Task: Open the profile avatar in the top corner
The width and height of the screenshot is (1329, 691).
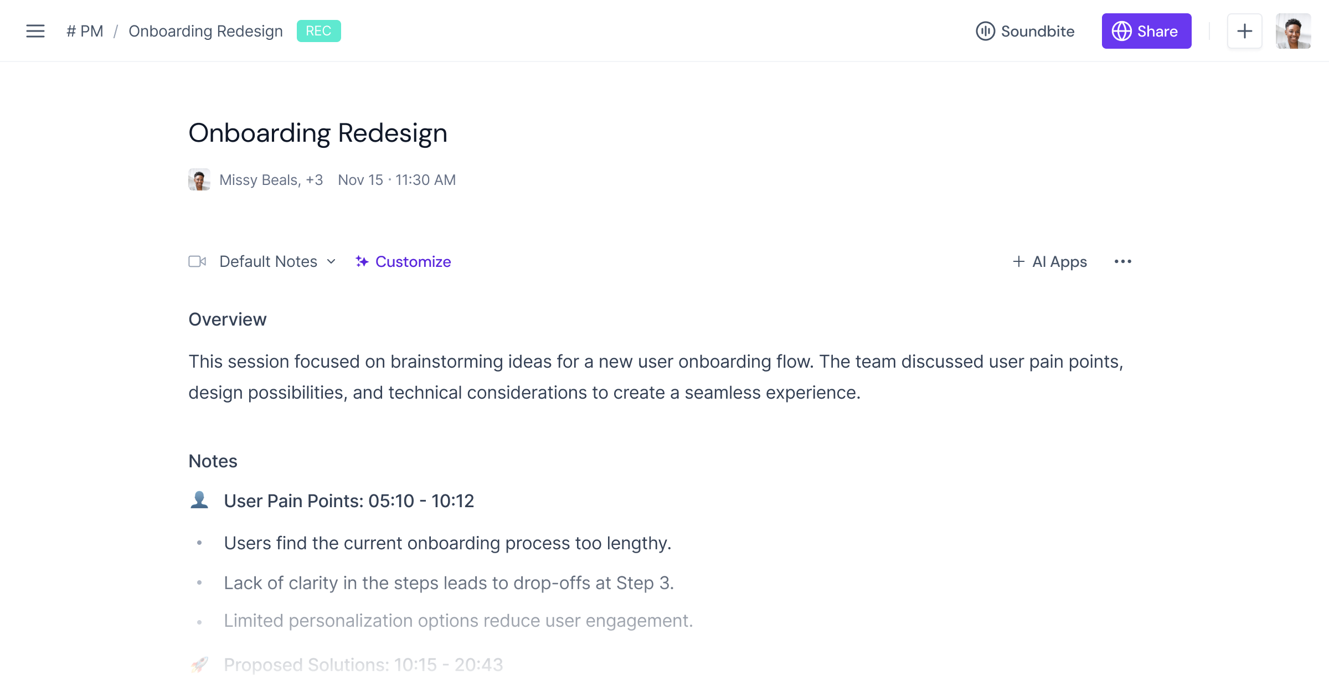Action: pos(1293,31)
